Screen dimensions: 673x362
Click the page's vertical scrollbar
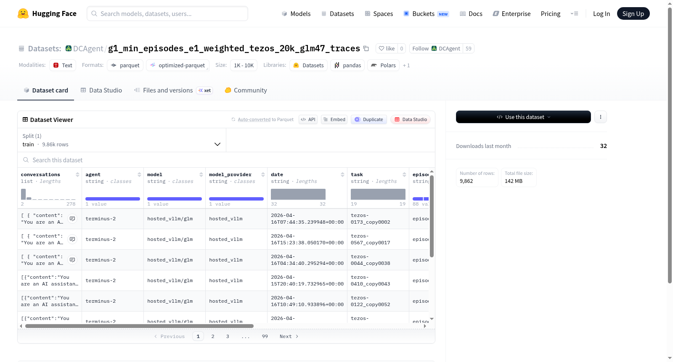click(x=670, y=145)
